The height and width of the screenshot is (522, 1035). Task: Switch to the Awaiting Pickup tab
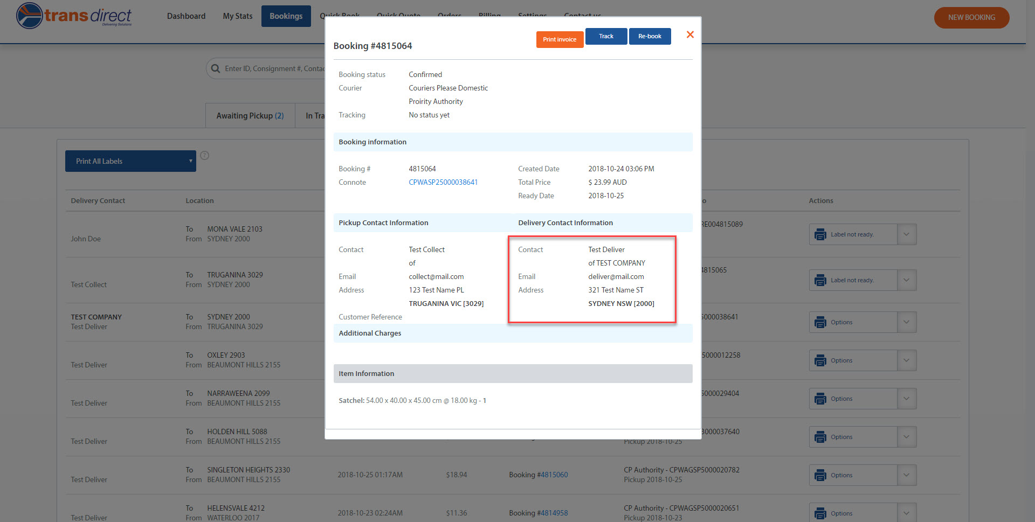[250, 115]
